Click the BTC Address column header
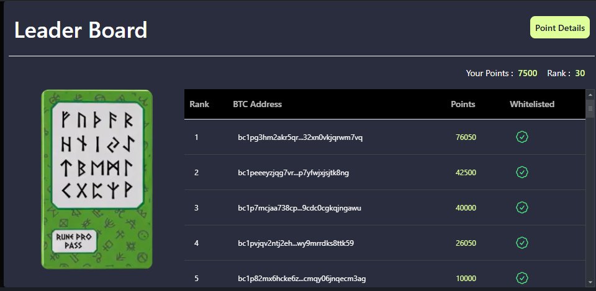The width and height of the screenshot is (596, 291). pos(257,104)
